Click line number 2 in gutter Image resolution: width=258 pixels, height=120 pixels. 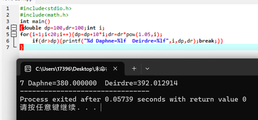point(8,15)
